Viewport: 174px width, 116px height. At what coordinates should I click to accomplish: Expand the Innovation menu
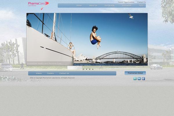point(126,6)
